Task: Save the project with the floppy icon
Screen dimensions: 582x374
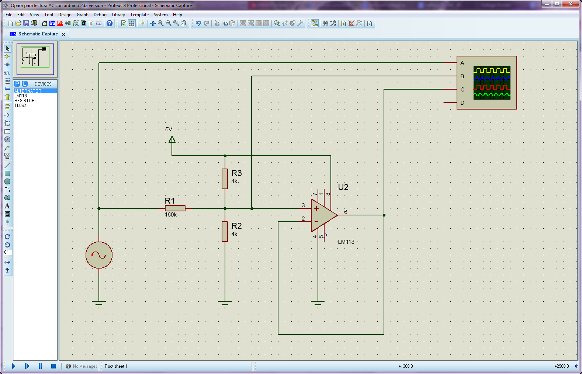Action: (26, 23)
